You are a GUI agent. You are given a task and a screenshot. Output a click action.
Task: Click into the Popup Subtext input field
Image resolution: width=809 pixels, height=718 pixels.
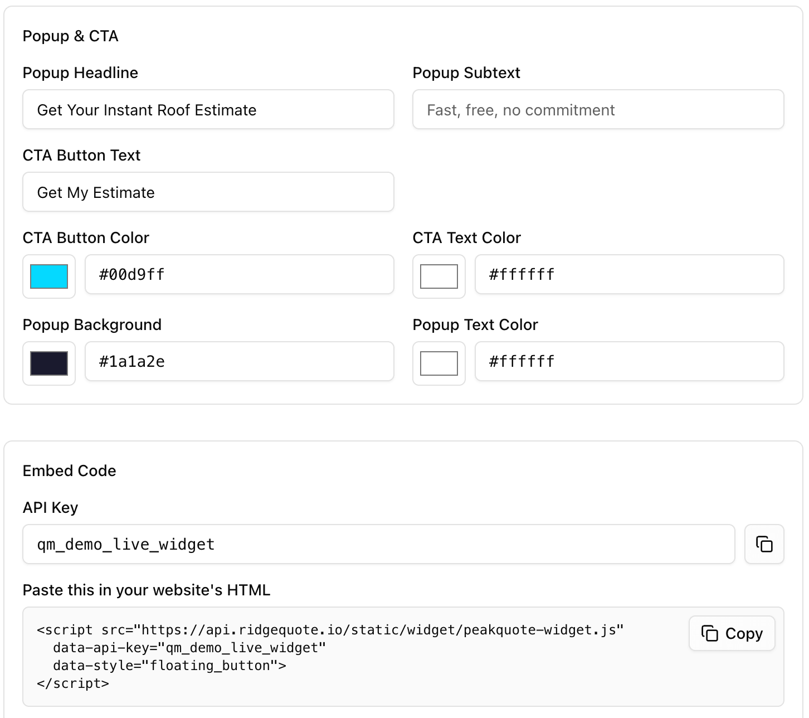598,110
